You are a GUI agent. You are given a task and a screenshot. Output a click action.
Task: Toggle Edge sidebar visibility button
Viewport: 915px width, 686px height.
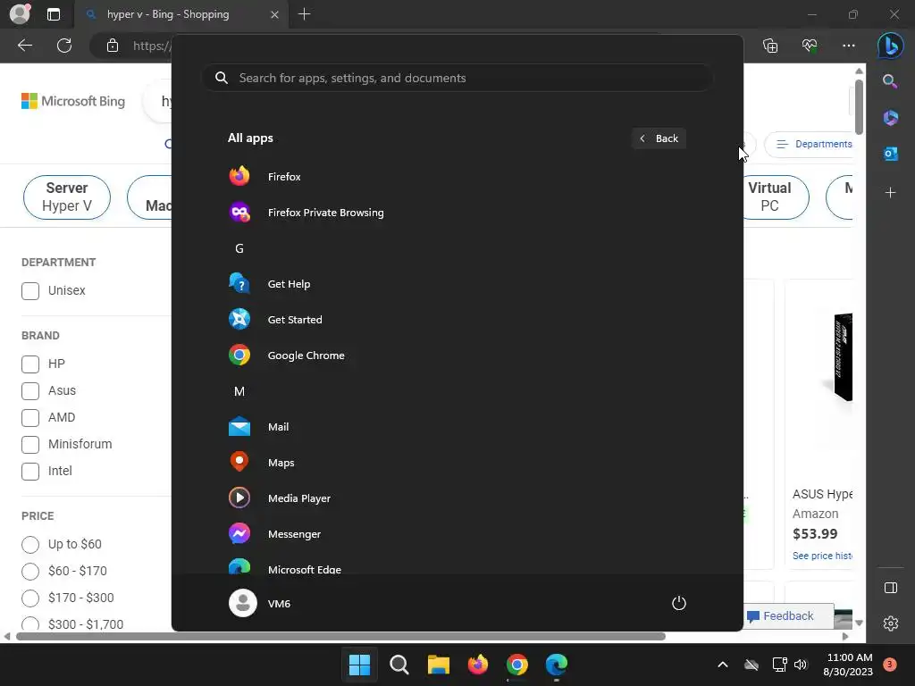(891, 588)
